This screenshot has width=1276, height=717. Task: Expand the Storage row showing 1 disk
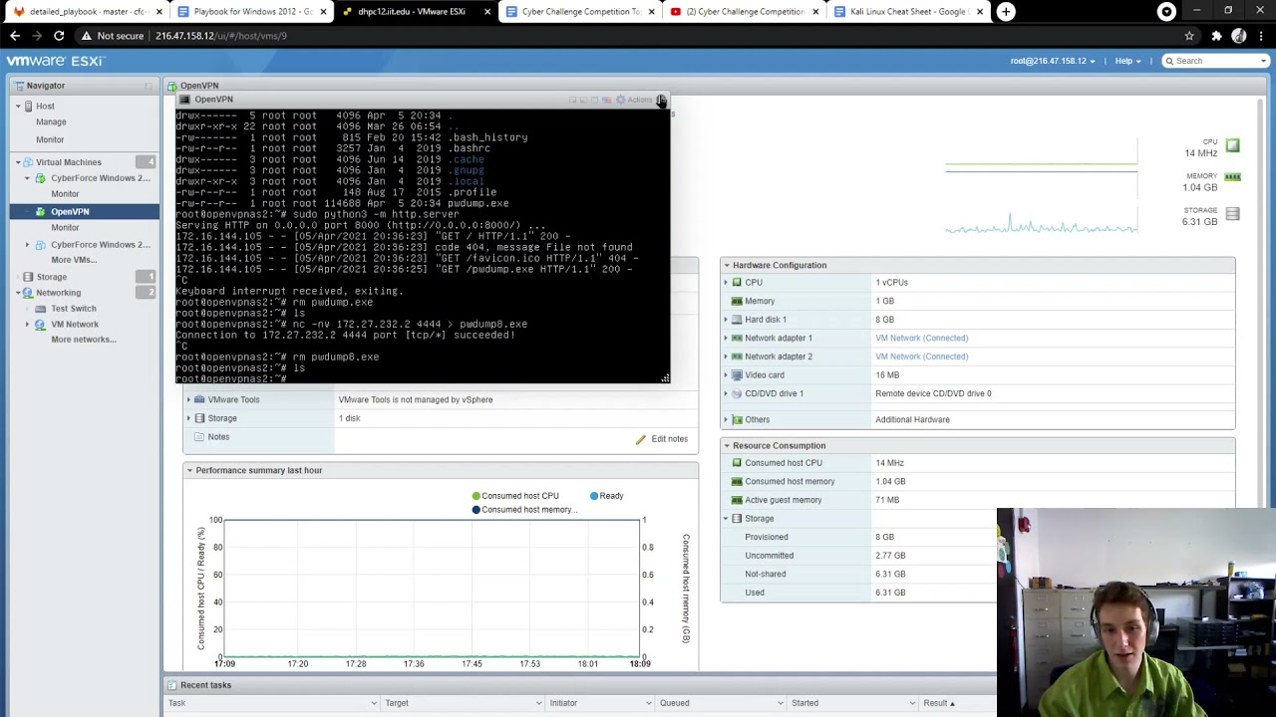(188, 418)
